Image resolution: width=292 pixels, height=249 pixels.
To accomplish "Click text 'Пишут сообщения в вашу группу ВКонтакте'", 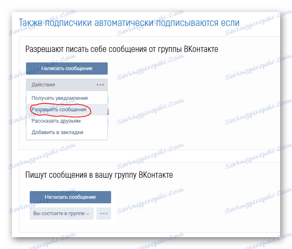I will 99,175.
